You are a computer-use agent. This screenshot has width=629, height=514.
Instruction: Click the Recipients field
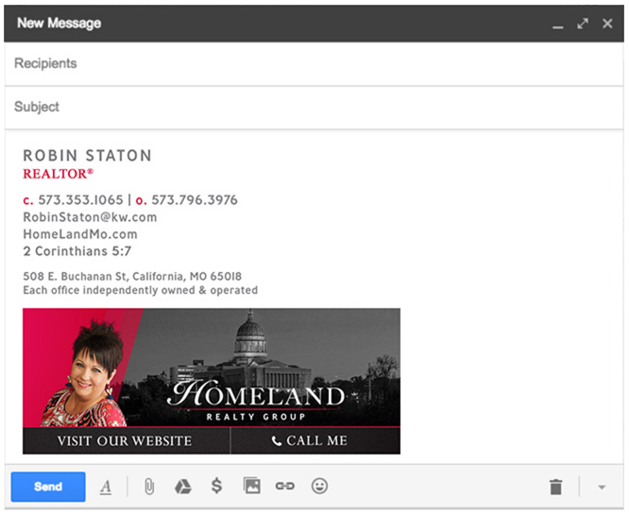[x=312, y=63]
